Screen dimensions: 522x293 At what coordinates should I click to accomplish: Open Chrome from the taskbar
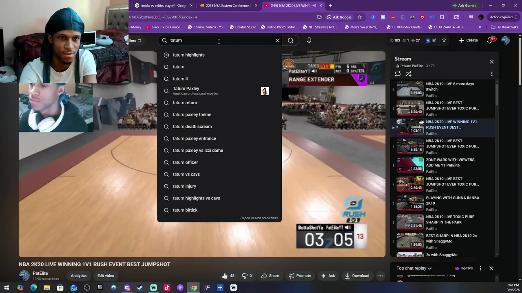(x=193, y=288)
